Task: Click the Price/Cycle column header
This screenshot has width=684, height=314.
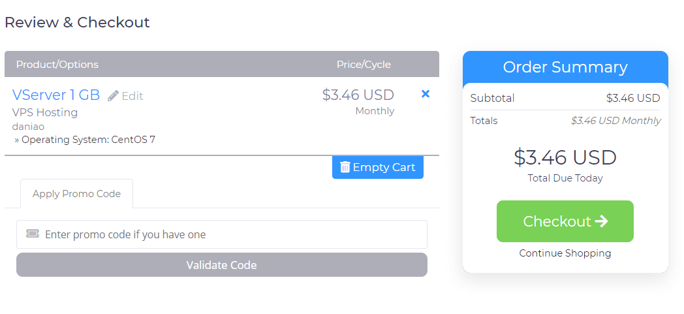Action: [364, 65]
